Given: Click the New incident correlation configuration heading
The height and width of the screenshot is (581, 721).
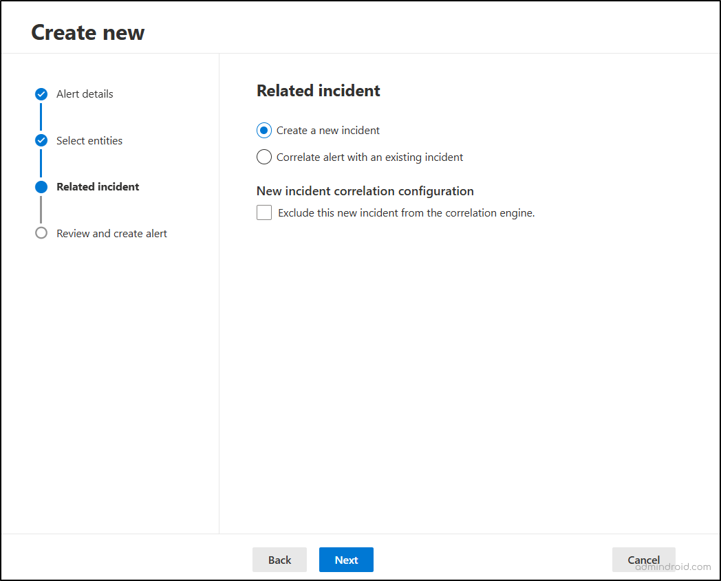Looking at the screenshot, I should [365, 191].
